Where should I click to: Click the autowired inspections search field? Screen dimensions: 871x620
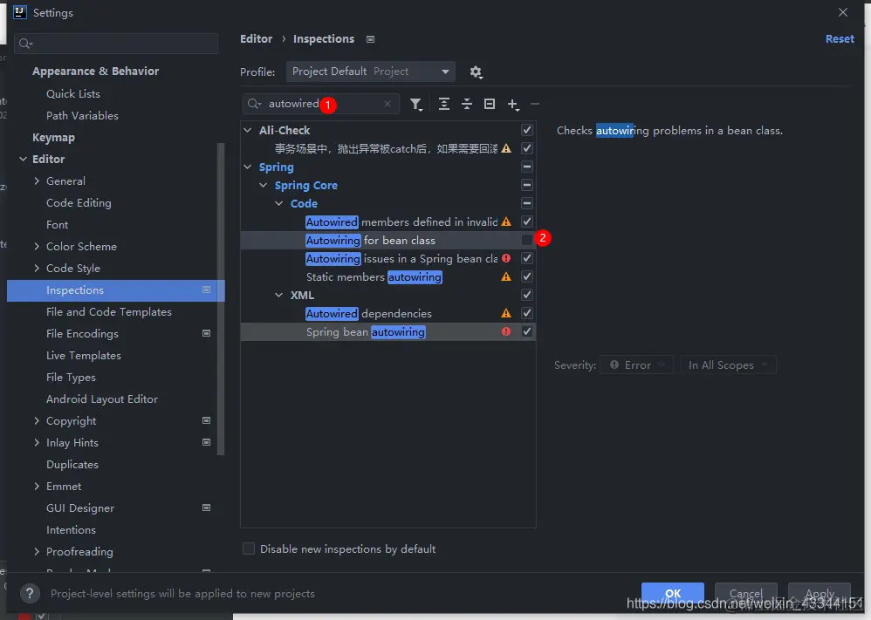(321, 104)
